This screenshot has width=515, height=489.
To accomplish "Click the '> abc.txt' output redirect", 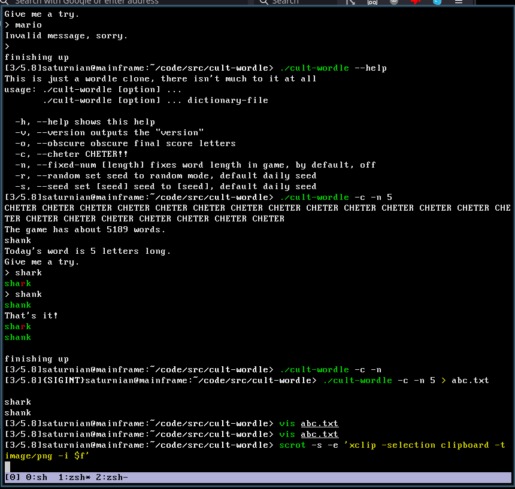I will click(465, 381).
